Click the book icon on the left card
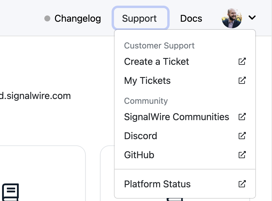The height and width of the screenshot is (201, 272). point(11,192)
